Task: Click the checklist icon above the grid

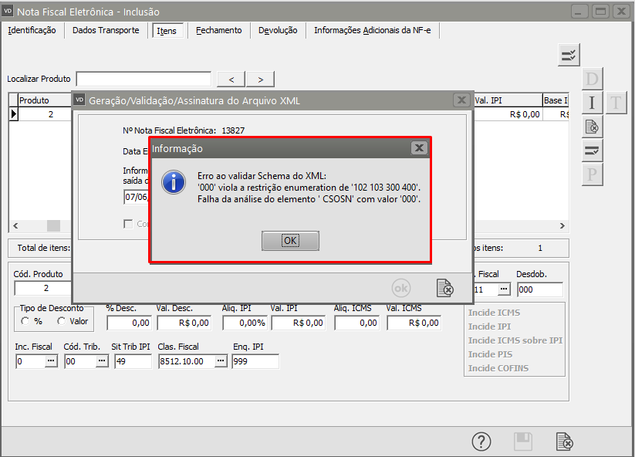Action: pyautogui.click(x=569, y=55)
